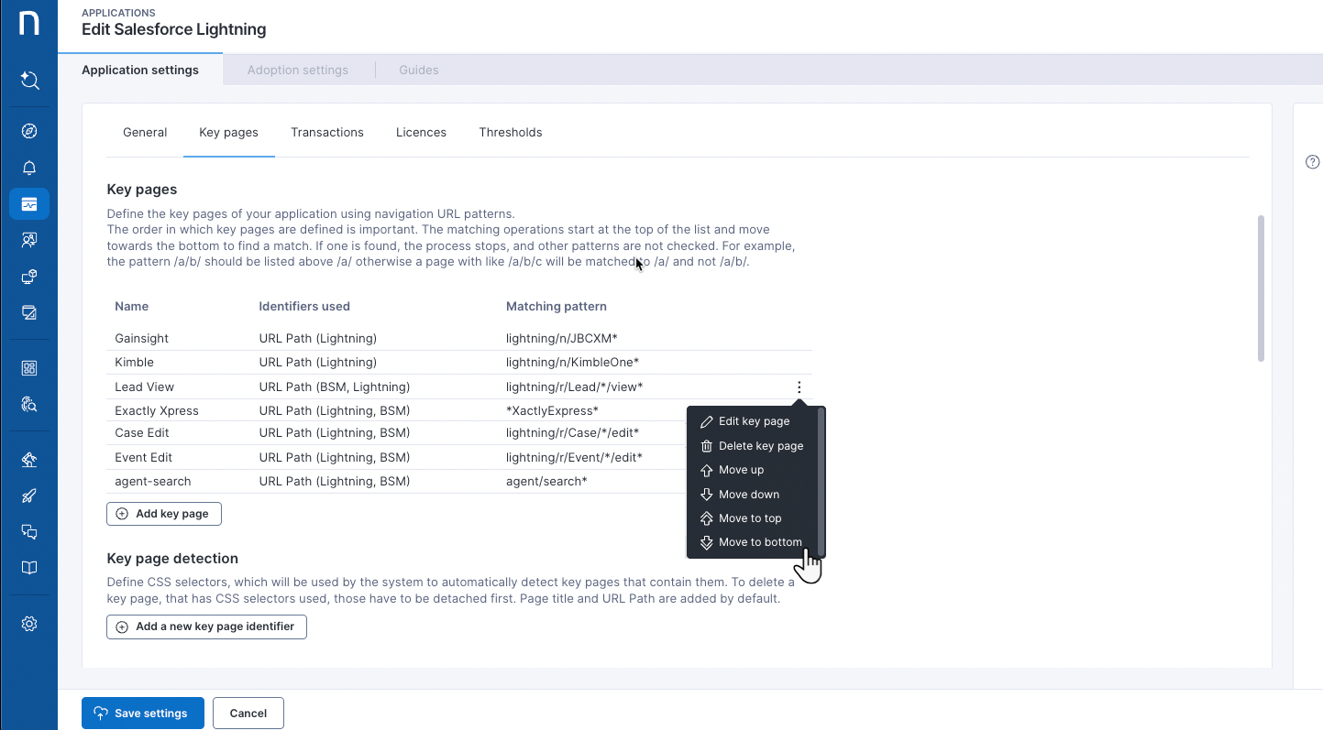Screen dimensions: 1323x730
Task: Click the page's vertical scrollbar
Action: point(1261,289)
